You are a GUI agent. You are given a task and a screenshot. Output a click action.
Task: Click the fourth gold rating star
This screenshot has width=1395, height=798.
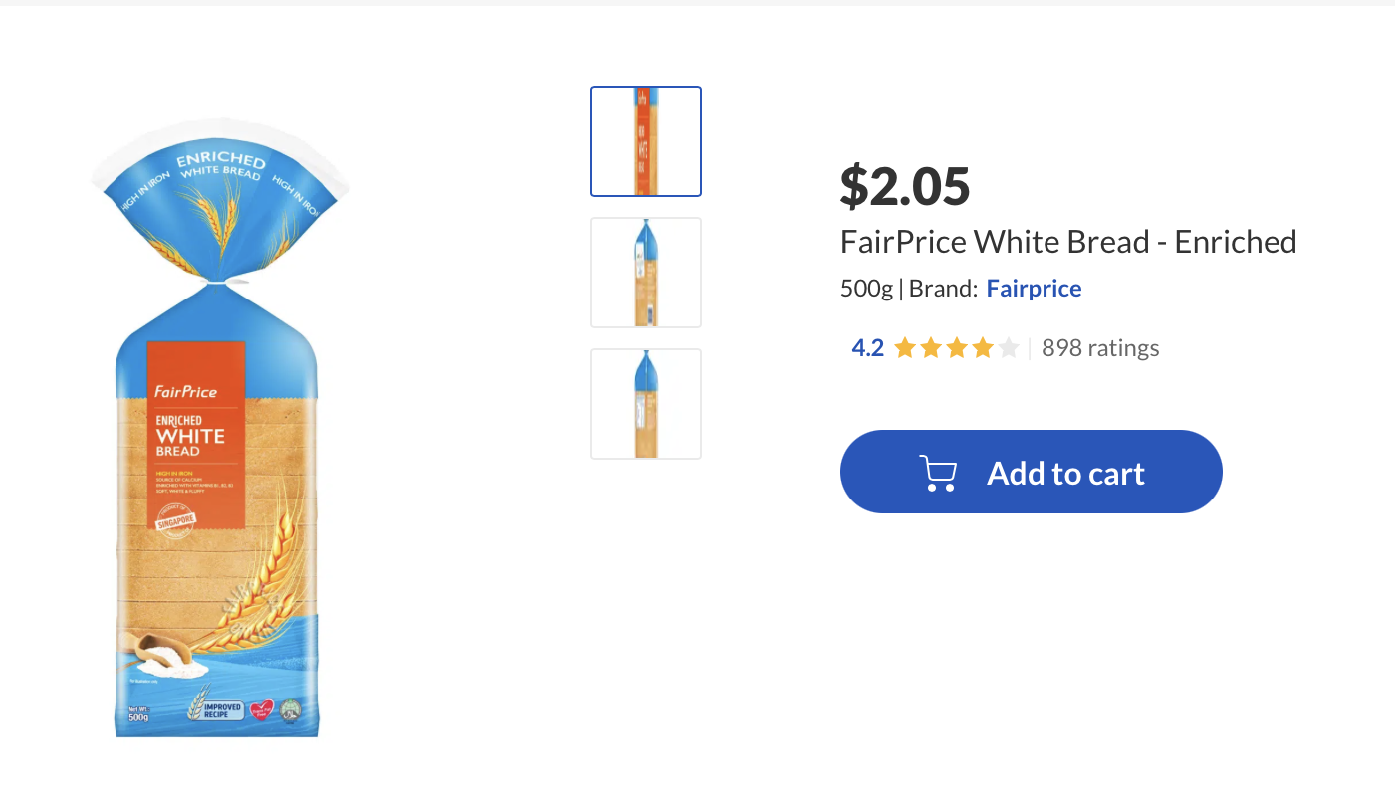983,348
